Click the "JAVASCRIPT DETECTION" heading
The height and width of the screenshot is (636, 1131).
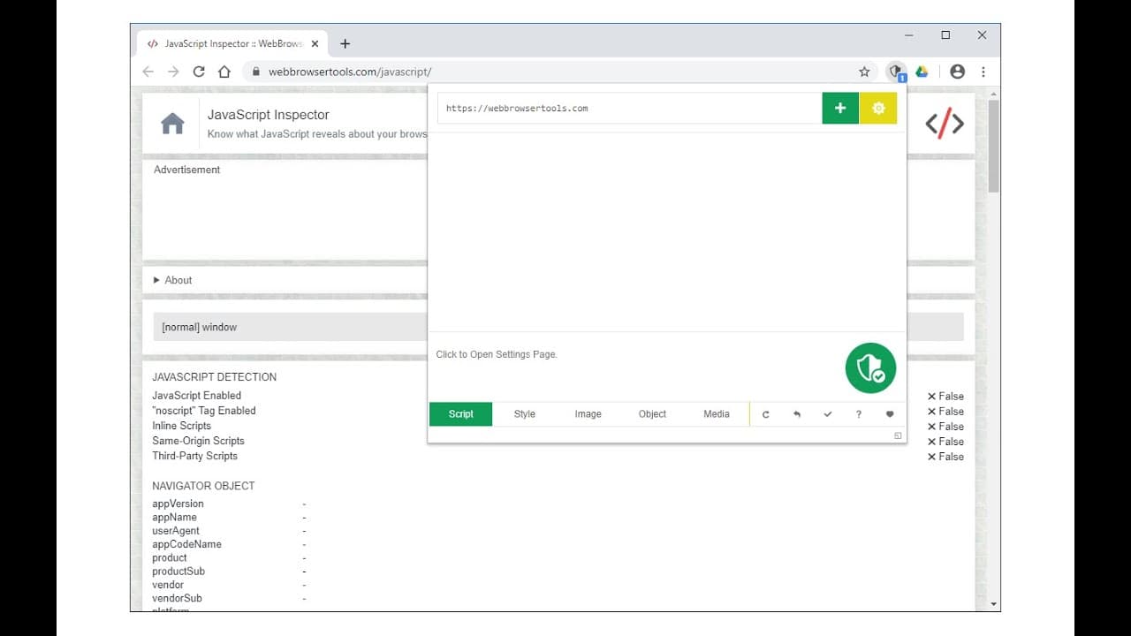215,377
